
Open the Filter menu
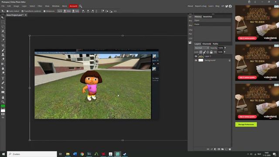click(x=40, y=6)
